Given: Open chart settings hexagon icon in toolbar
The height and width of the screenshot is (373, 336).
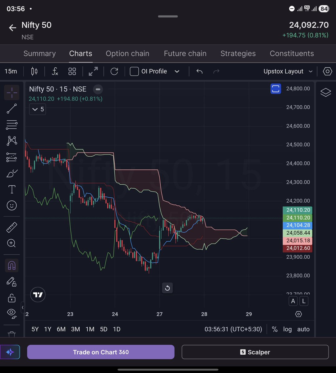Looking at the screenshot, I should [x=327, y=71].
